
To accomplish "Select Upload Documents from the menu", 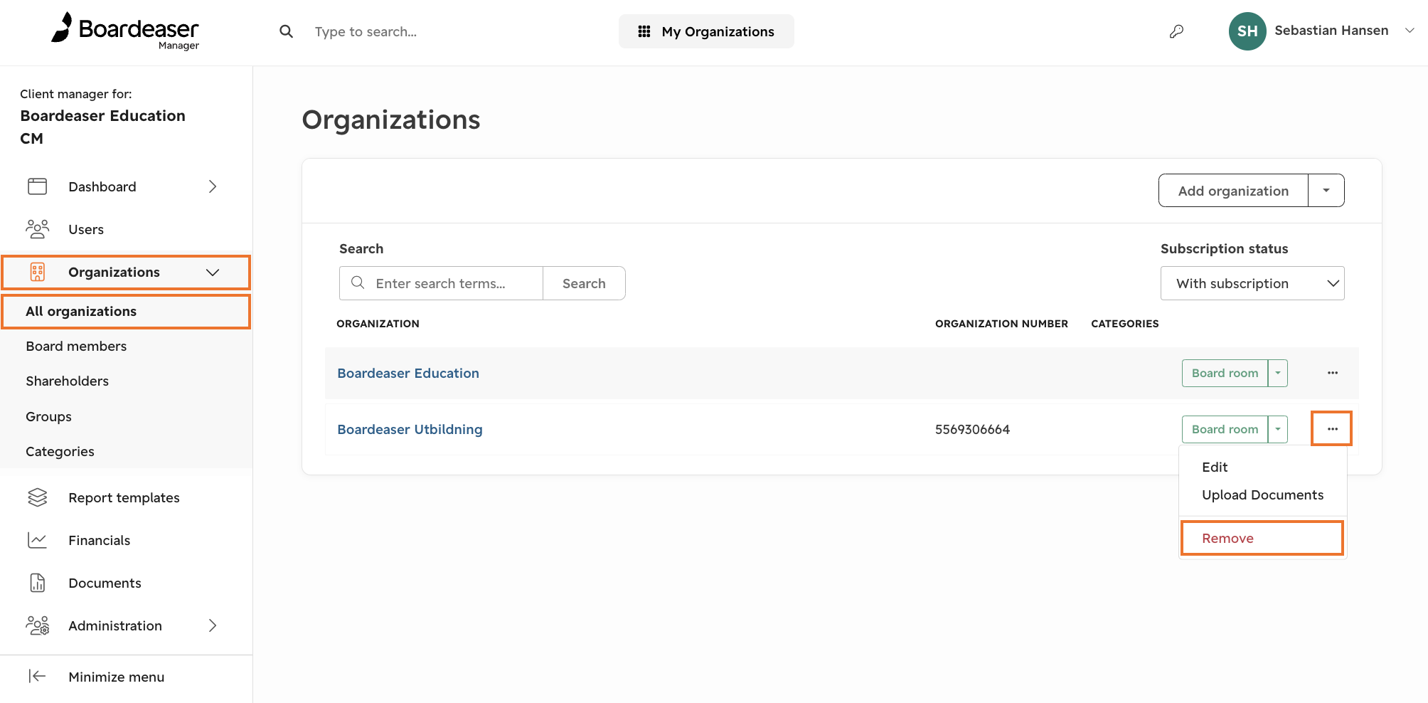I will 1263,495.
